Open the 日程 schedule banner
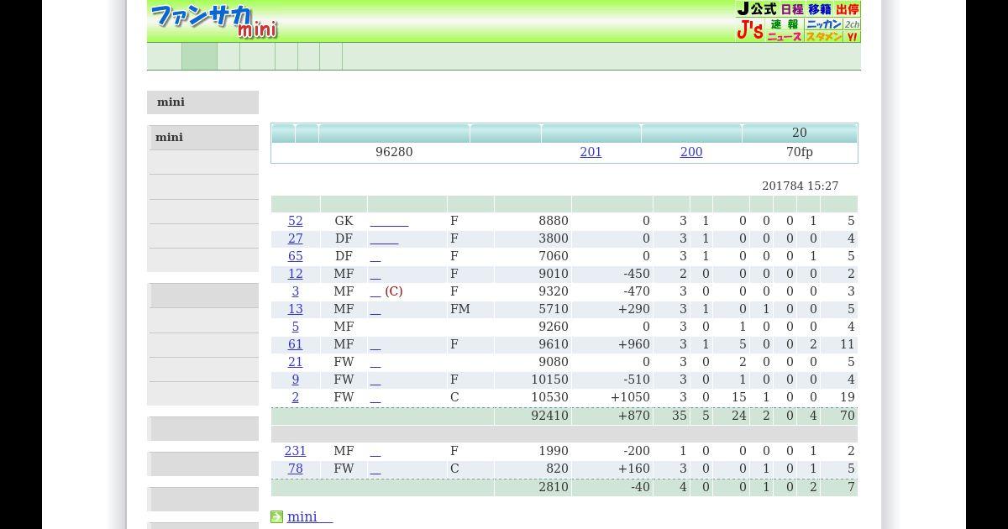Screen dimensions: 1008x529 point(792,9)
